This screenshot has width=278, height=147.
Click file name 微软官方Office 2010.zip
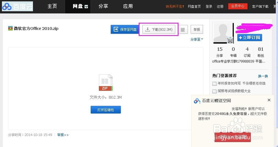(x=36, y=29)
